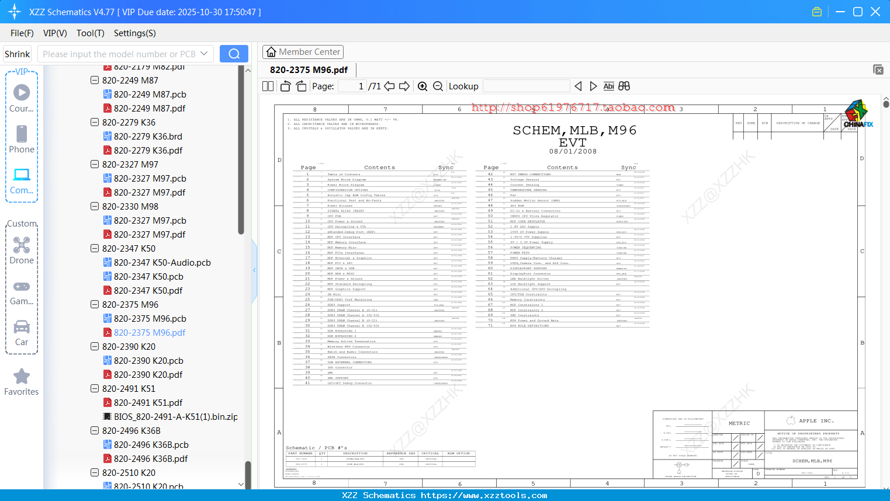Click the XZZ Schematics logo icon in the title bar

(15, 12)
